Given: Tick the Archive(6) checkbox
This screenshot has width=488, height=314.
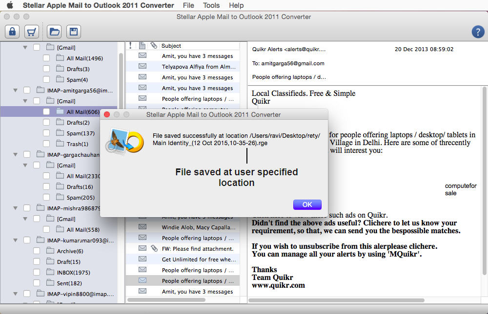Looking at the screenshot, I should (37, 251).
